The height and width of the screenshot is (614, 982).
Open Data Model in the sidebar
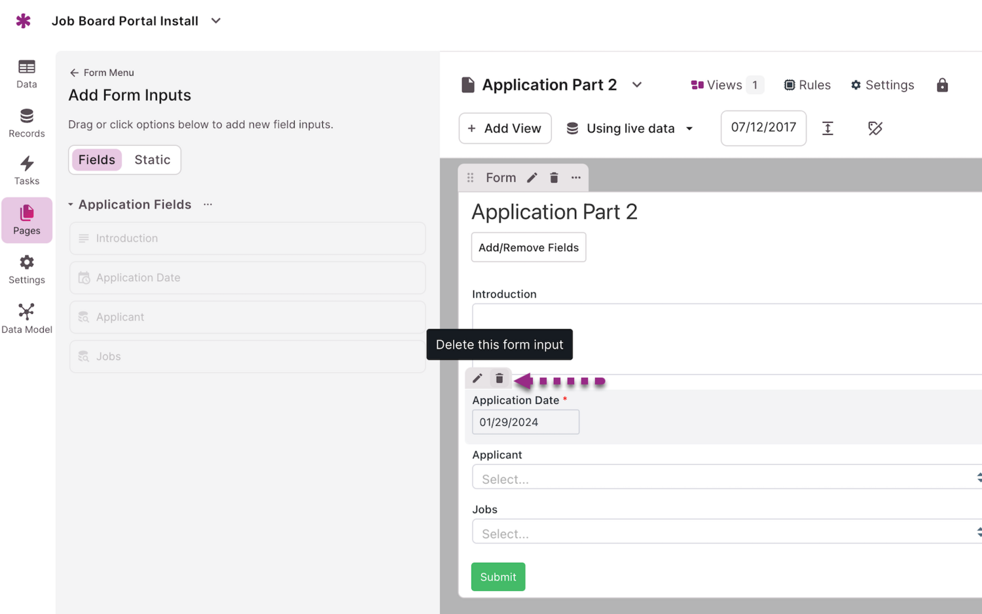coord(26,318)
